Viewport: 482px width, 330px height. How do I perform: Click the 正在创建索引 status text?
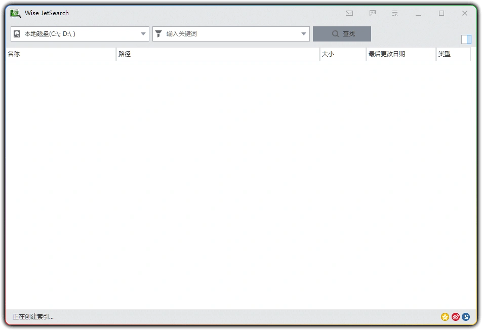(33, 317)
